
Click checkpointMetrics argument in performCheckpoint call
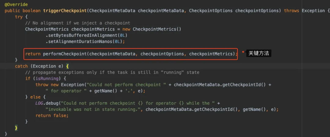click(211, 54)
